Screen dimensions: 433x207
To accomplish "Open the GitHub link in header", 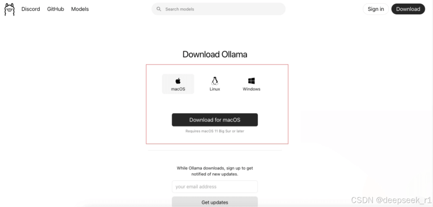I will (x=56, y=9).
